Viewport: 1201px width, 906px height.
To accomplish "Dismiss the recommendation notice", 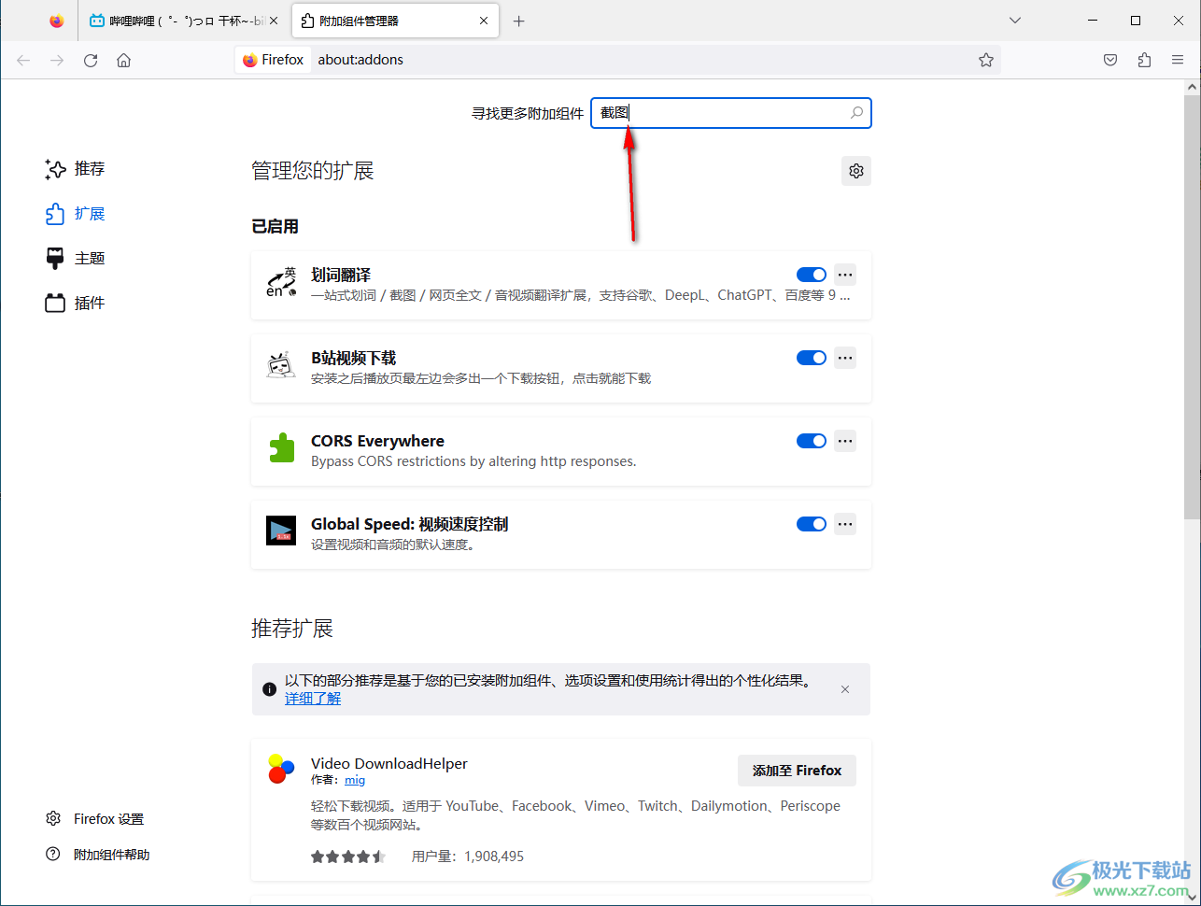I will [x=845, y=689].
